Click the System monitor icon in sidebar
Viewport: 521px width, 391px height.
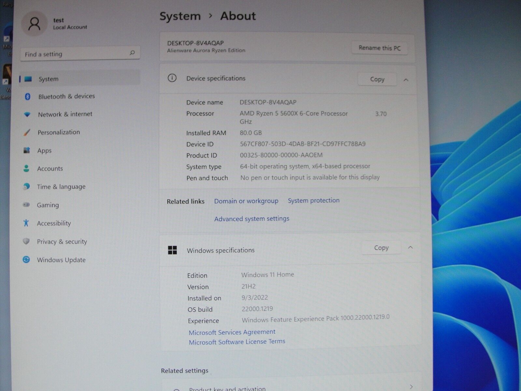28,79
